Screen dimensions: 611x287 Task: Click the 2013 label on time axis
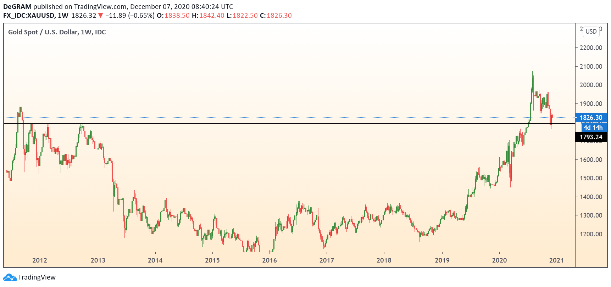pos(98,260)
